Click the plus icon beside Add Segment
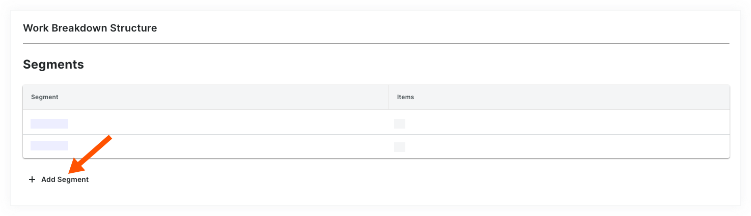751x216 pixels. (x=32, y=179)
